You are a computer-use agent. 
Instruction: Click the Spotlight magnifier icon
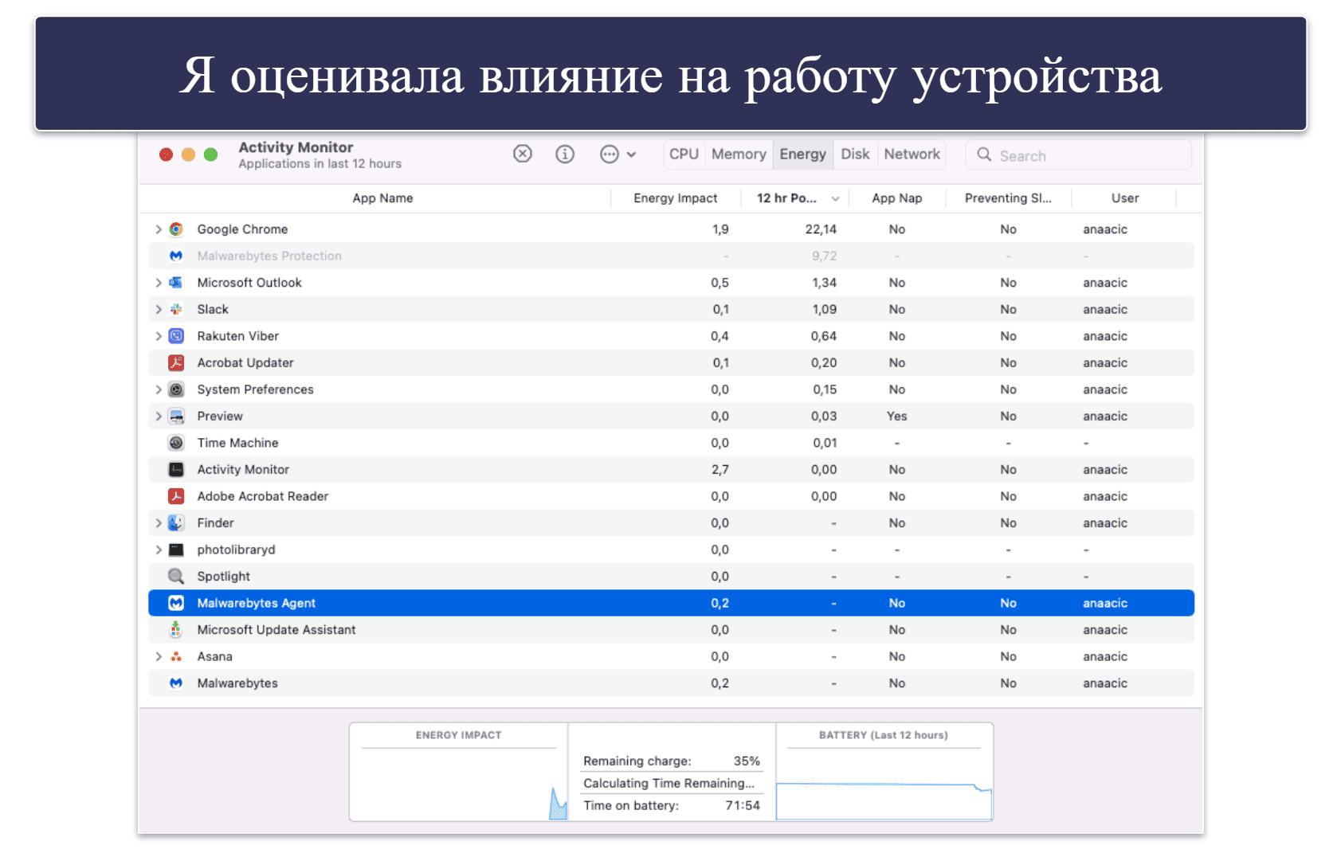click(176, 577)
